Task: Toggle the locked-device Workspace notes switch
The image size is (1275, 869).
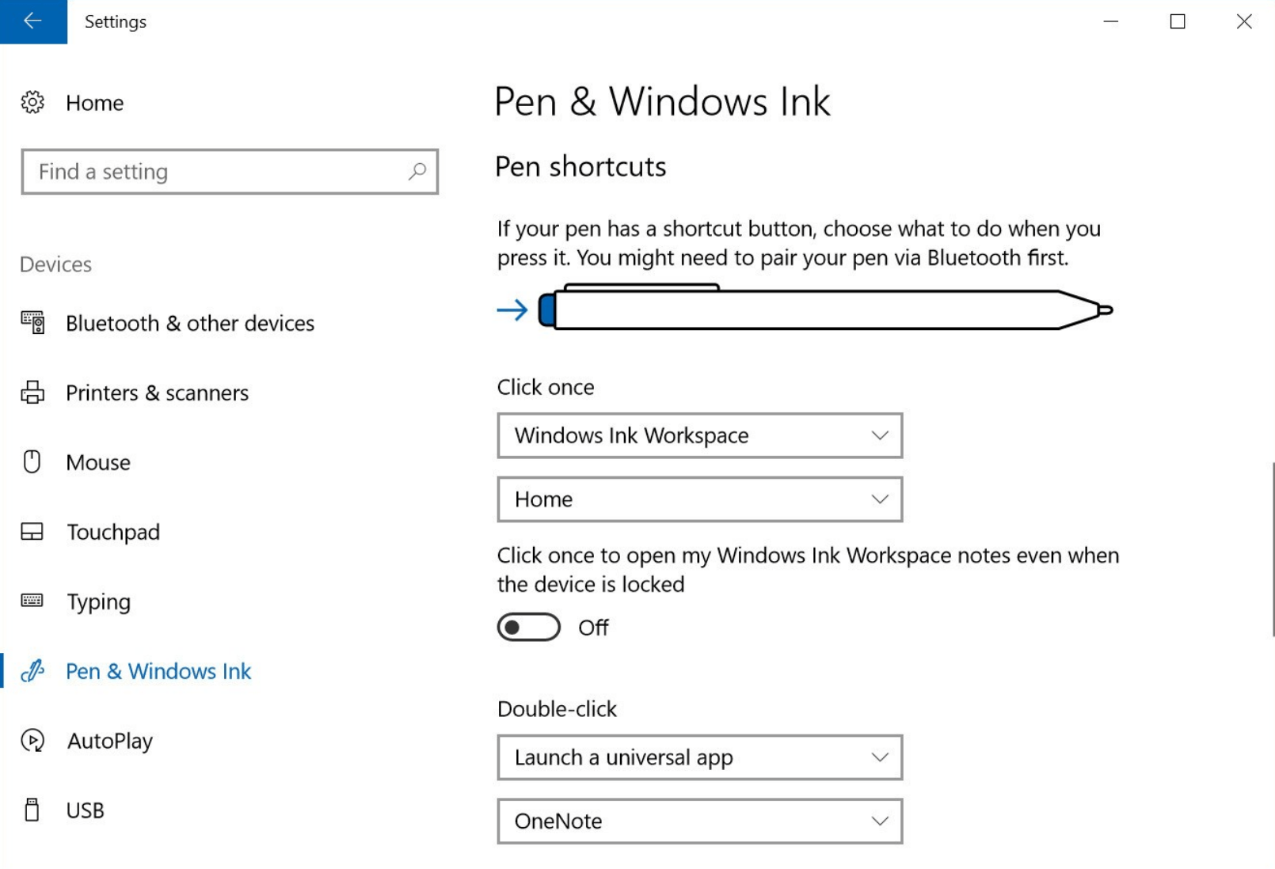Action: pos(528,628)
